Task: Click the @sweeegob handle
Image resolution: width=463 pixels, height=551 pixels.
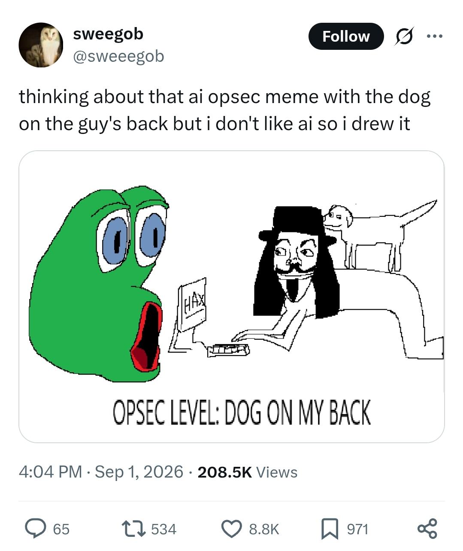Action: pos(118,56)
